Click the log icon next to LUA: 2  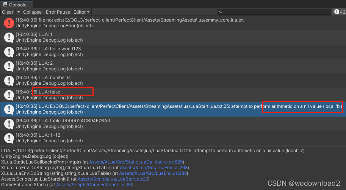click(x=9, y=66)
